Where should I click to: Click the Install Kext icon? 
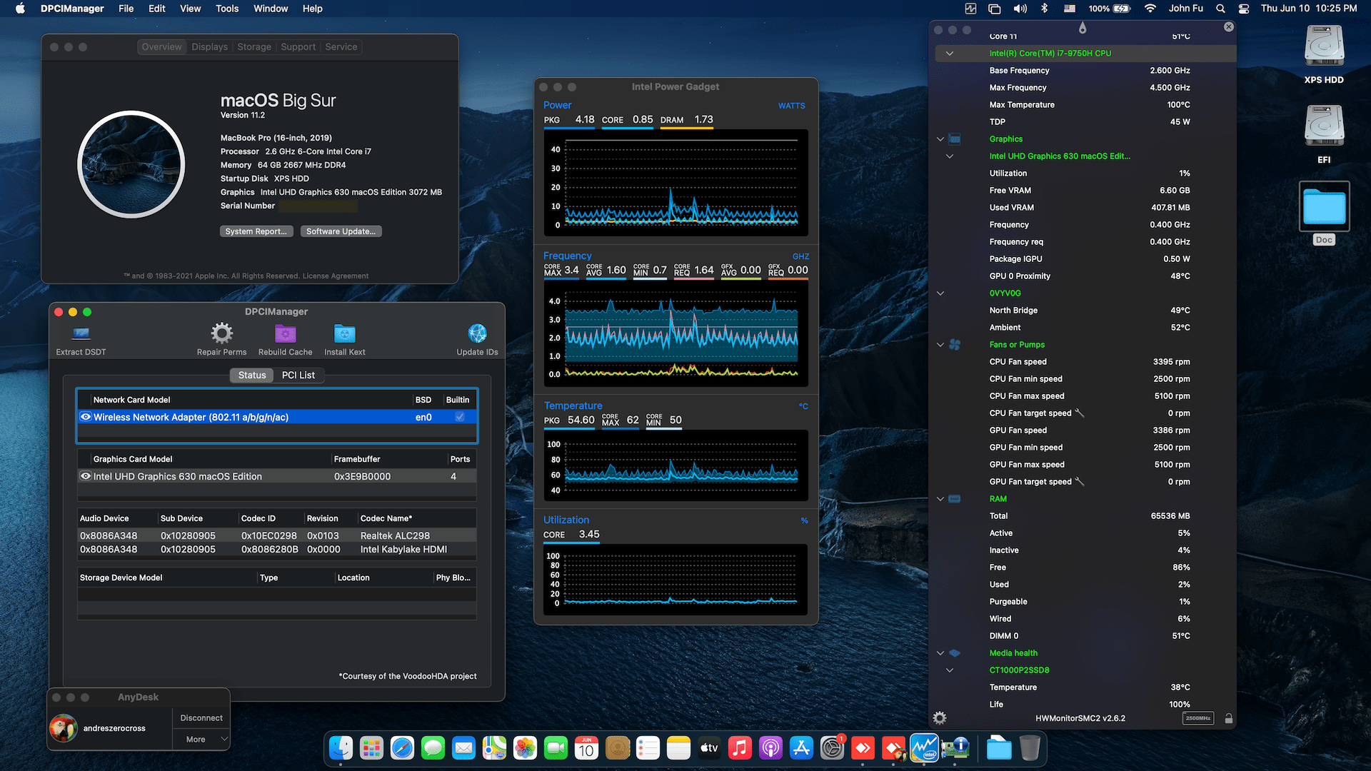tap(345, 333)
